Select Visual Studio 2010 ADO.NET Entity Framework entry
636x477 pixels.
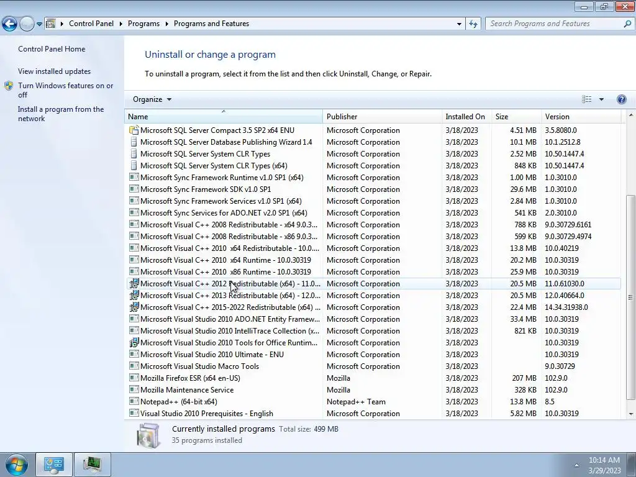[373, 319]
